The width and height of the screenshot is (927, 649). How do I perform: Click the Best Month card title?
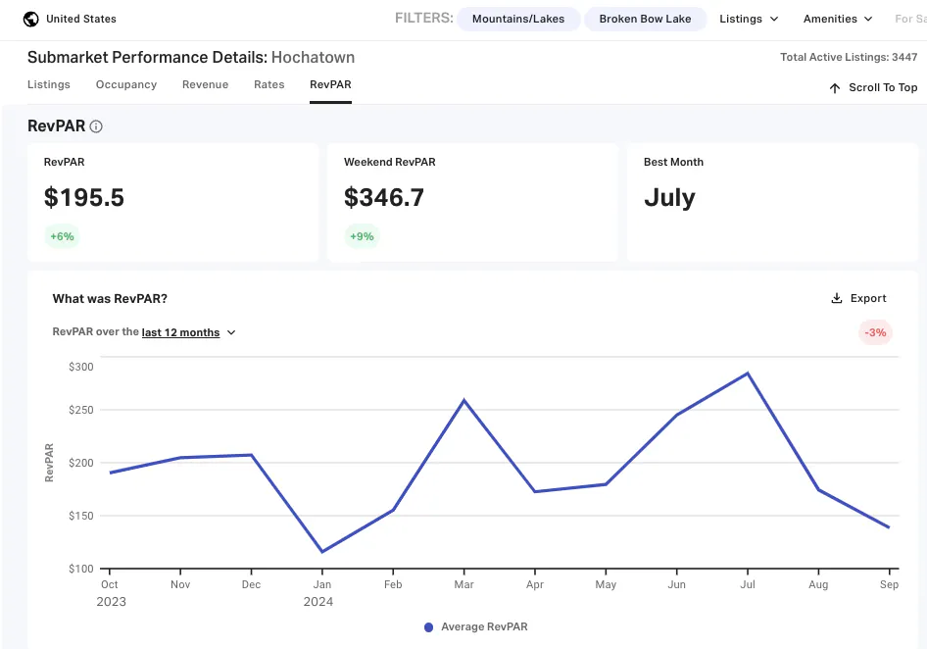click(x=673, y=162)
